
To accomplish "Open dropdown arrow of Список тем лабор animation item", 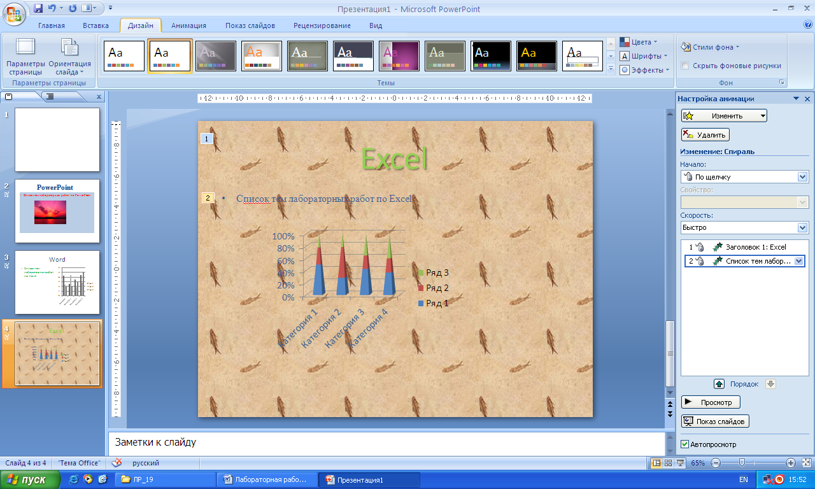I will point(800,261).
